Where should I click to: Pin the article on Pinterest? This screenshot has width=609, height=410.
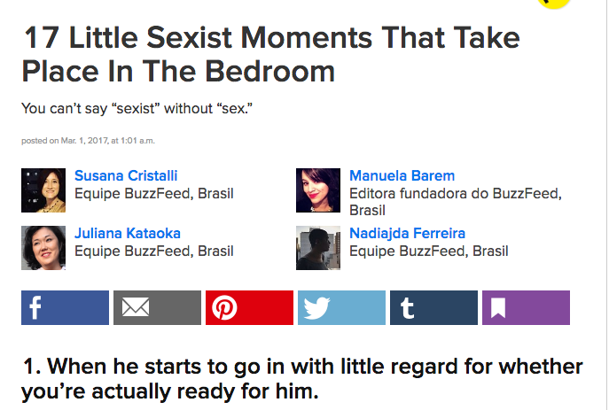[x=249, y=307]
